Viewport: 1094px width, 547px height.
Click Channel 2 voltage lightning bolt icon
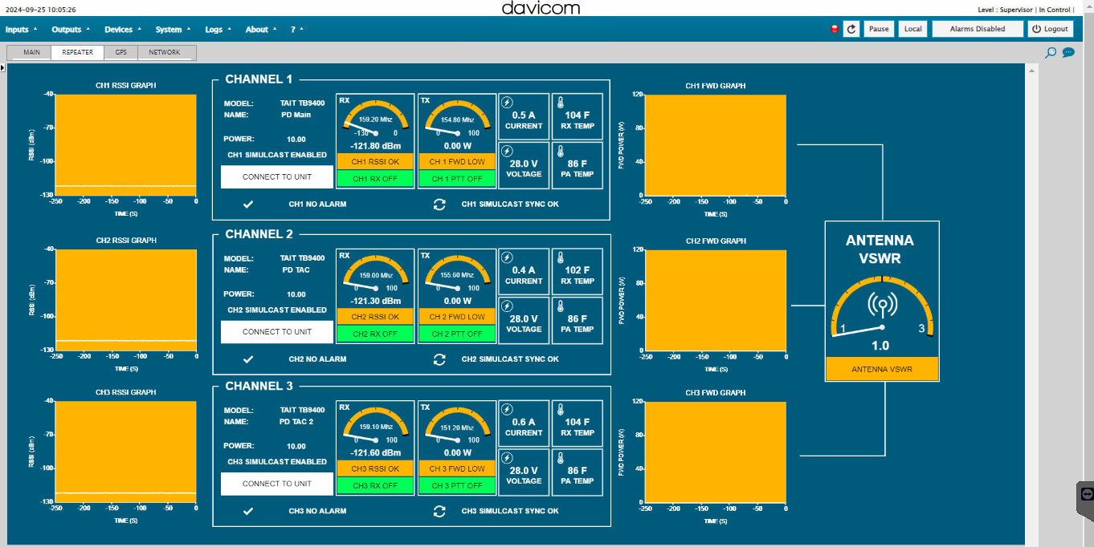507,306
